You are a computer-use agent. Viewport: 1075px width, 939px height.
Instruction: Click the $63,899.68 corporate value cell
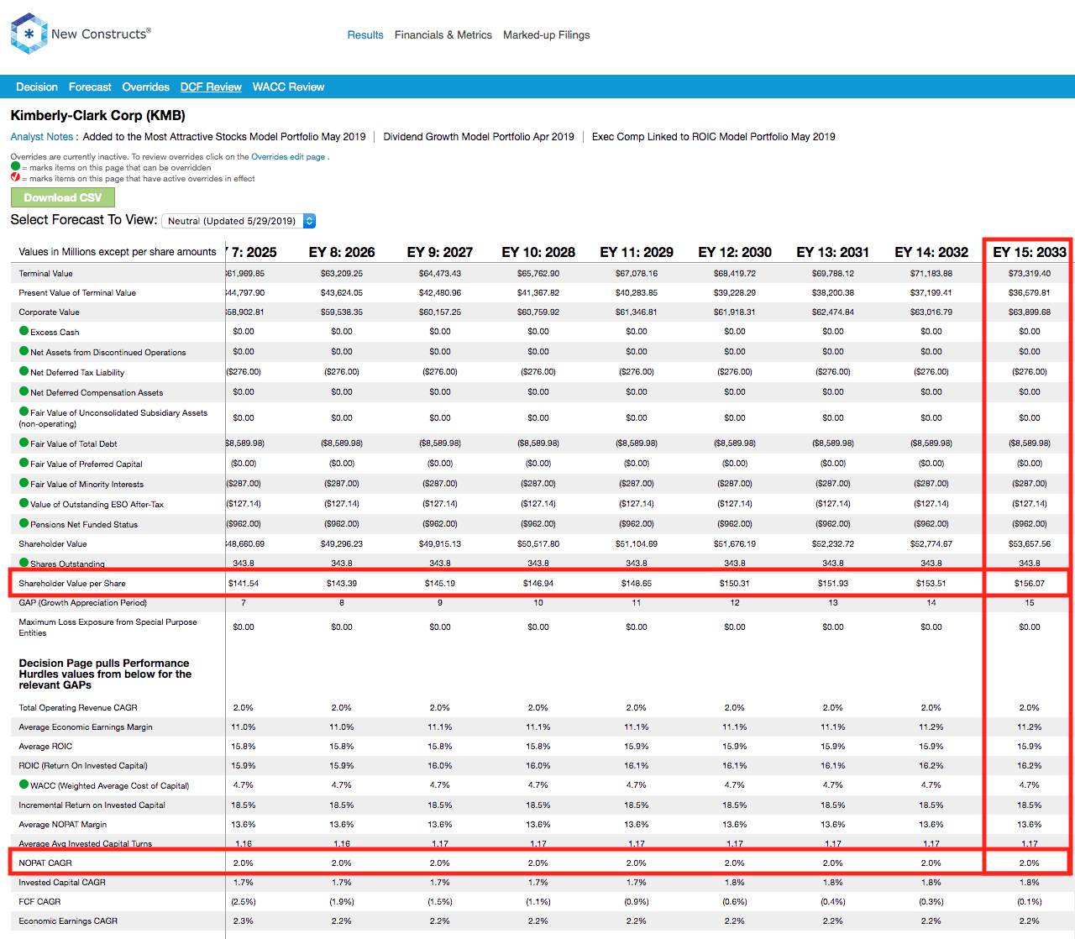[x=1030, y=312]
